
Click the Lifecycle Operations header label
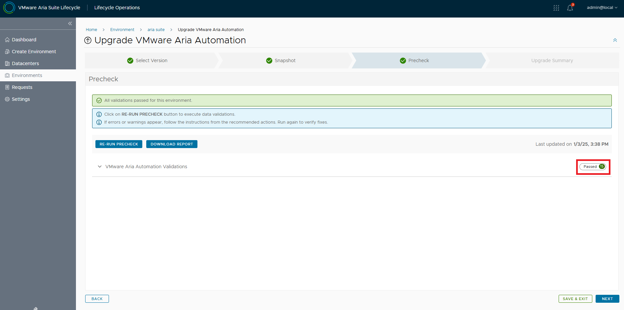(117, 8)
